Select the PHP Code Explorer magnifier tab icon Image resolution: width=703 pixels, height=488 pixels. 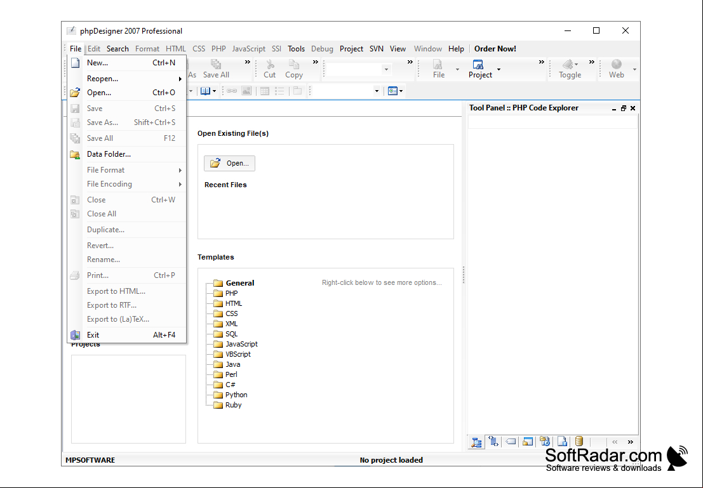476,442
